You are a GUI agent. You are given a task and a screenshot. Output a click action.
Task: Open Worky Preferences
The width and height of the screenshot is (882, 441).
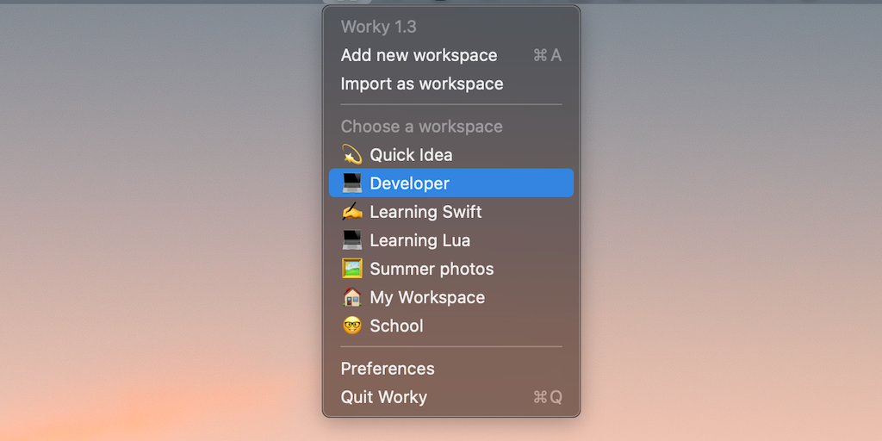point(388,369)
